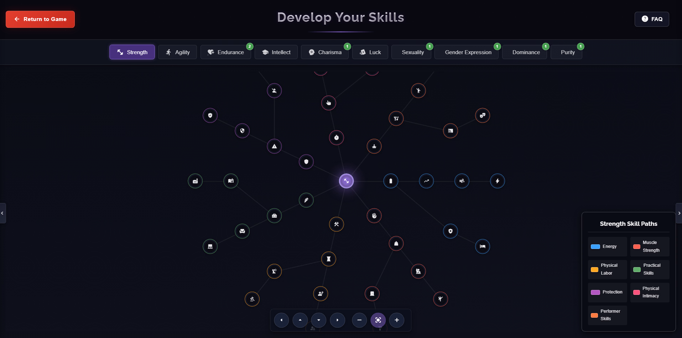Pan the skill tree left
Viewport: 682px width, 338px height.
pyautogui.click(x=281, y=320)
